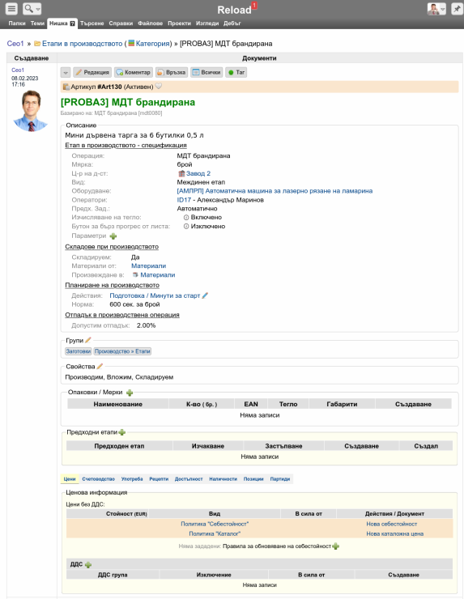Open the Търсене menu tab
The height and width of the screenshot is (599, 464).
(x=92, y=23)
